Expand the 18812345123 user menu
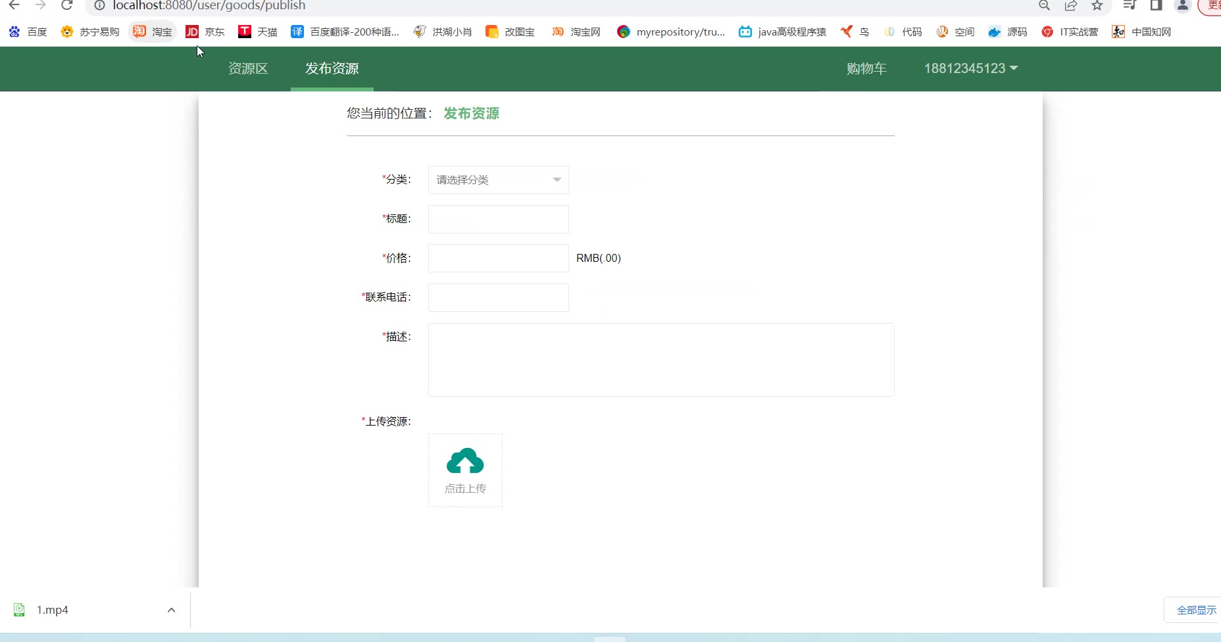The image size is (1221, 642). pyautogui.click(x=971, y=68)
